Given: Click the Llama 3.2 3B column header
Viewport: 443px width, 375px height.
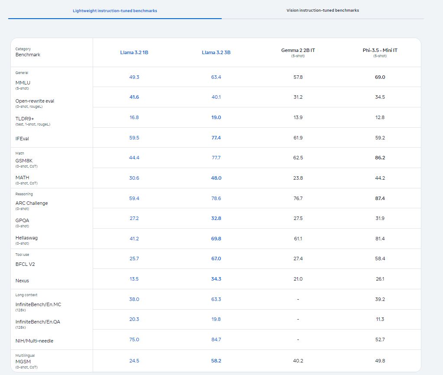Looking at the screenshot, I should (216, 52).
